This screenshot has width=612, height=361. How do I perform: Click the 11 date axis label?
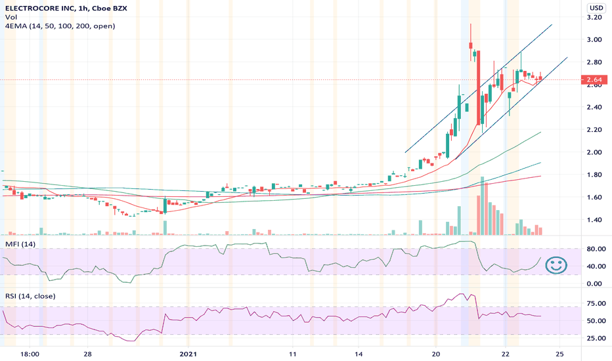[x=293, y=354]
